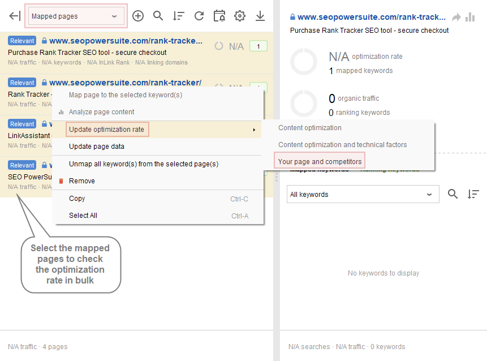Viewport: 487px width, 361px height.
Task: Click the sort icon in keywords panel
Action: (473, 194)
